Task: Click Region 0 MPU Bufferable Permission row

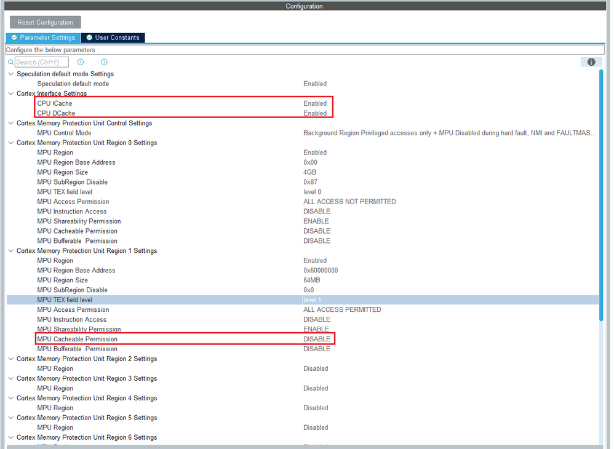Action: [x=302, y=240]
